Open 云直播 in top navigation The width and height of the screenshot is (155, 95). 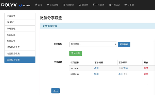[129, 5]
